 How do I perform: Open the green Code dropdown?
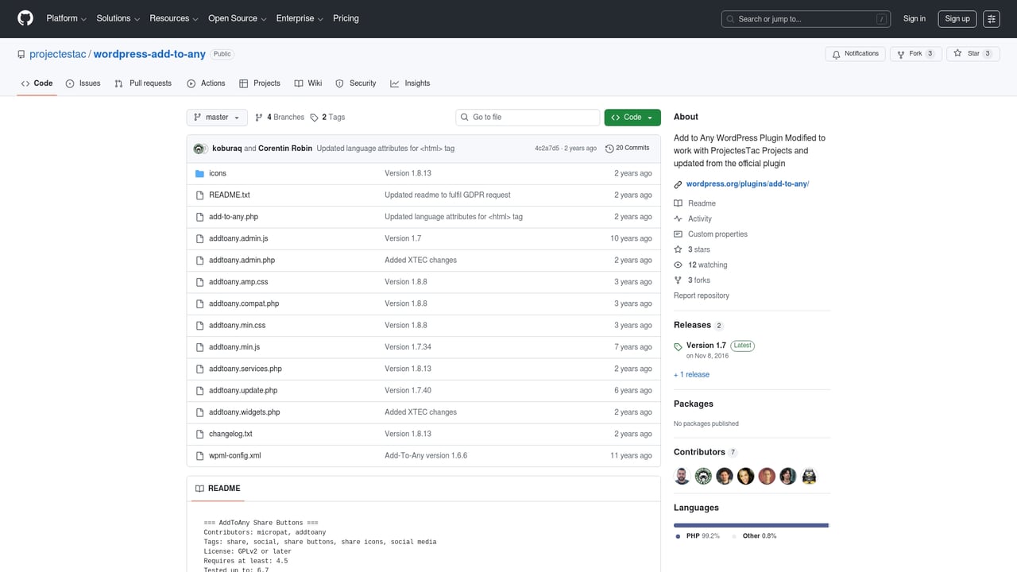pos(632,117)
